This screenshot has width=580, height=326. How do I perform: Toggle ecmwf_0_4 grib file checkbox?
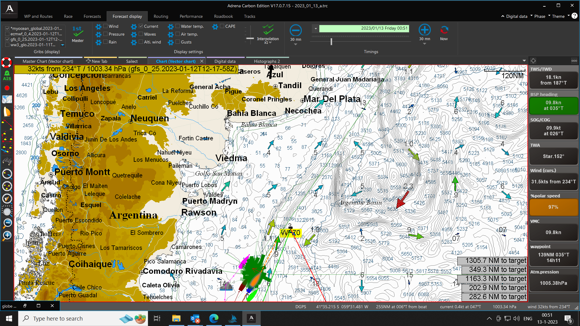[7, 34]
